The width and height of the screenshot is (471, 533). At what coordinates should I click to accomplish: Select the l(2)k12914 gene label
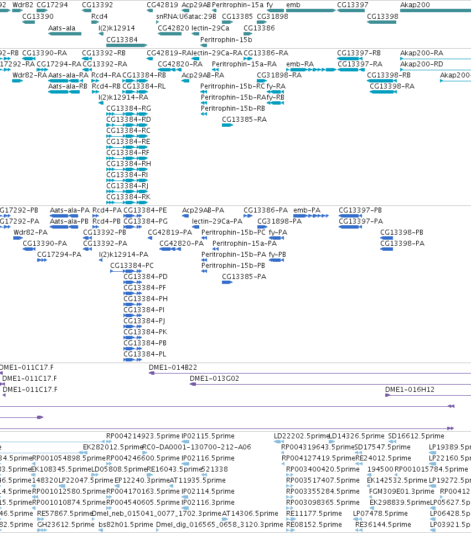tap(117, 28)
